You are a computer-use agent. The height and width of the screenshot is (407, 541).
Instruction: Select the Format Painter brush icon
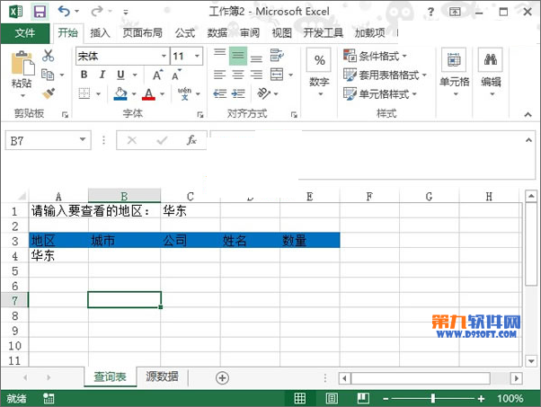[x=49, y=93]
